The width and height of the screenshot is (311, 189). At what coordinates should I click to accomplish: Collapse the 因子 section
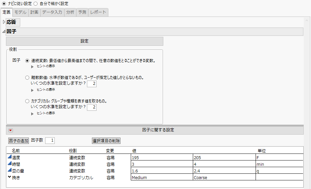coord(4,31)
